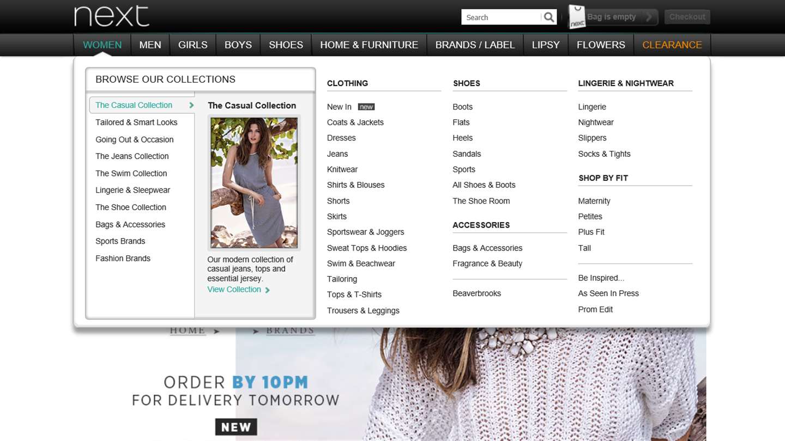This screenshot has width=785, height=441.
Task: Open Socks & Tights link
Action: click(x=605, y=154)
